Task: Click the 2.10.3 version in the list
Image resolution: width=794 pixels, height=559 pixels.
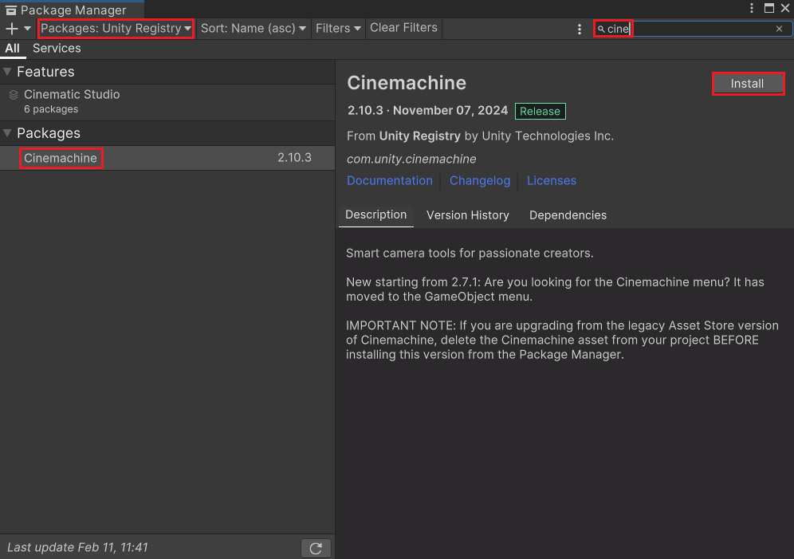Action: [x=294, y=157]
